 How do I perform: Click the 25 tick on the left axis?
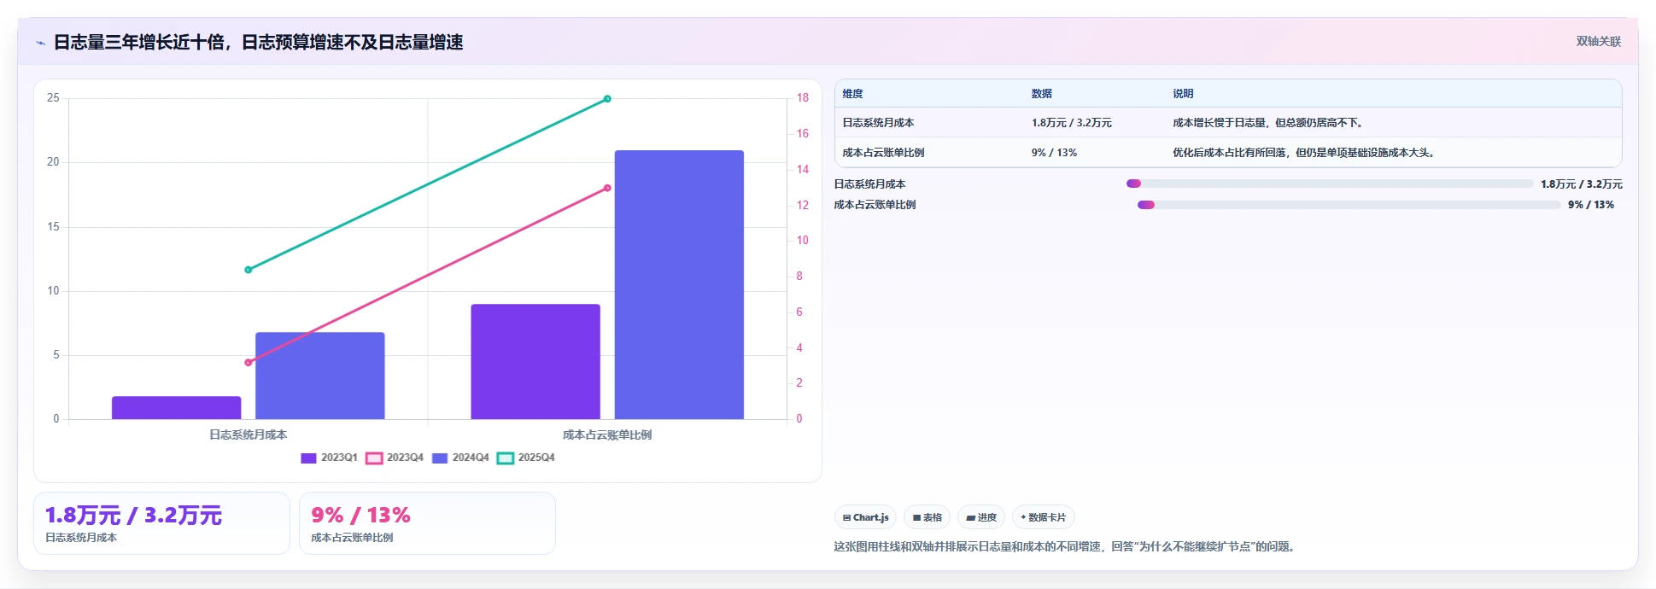(x=53, y=98)
